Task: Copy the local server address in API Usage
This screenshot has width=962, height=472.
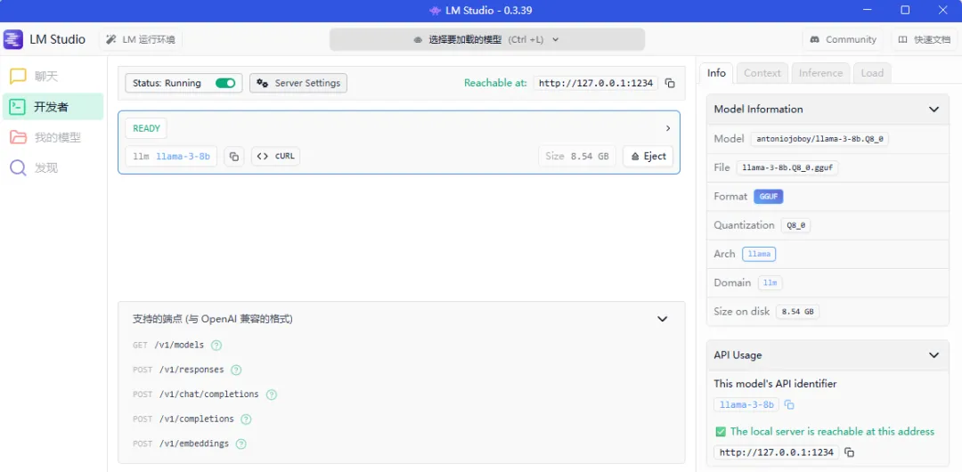Action: coord(849,452)
